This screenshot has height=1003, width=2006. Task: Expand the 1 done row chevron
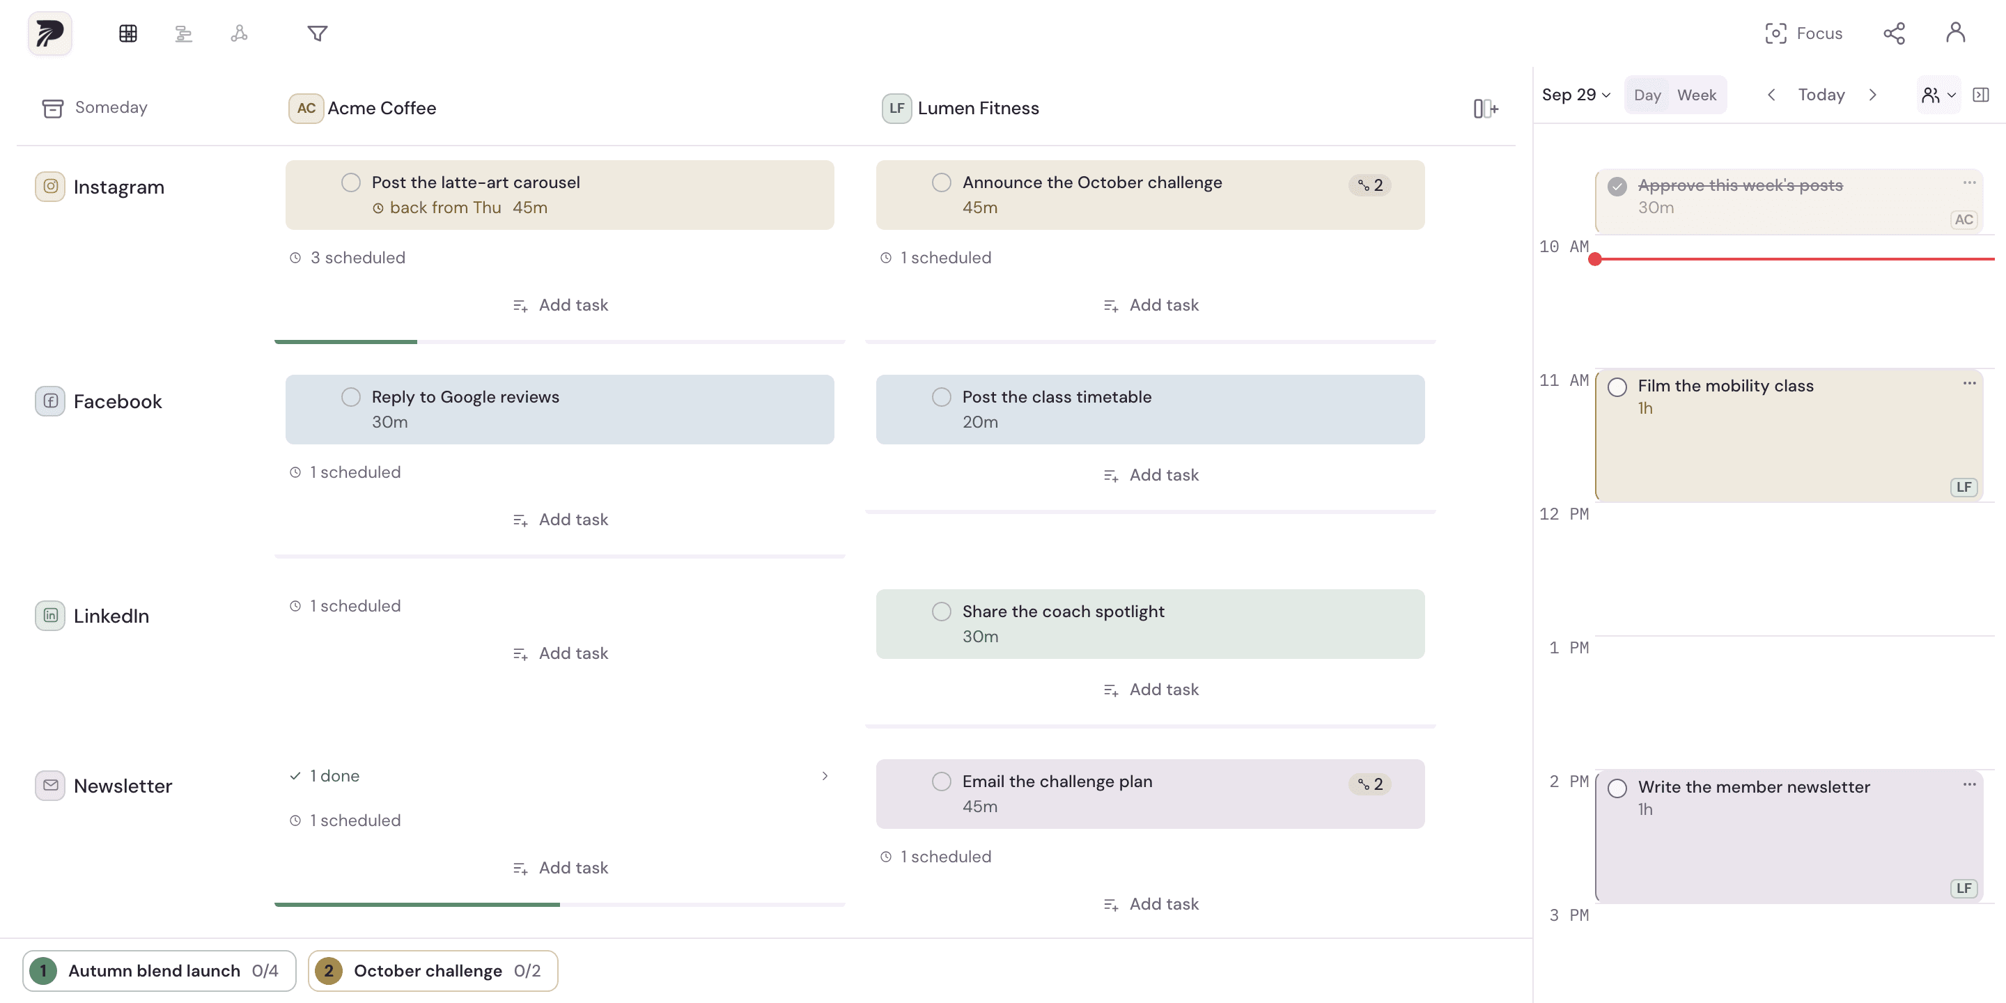click(825, 776)
